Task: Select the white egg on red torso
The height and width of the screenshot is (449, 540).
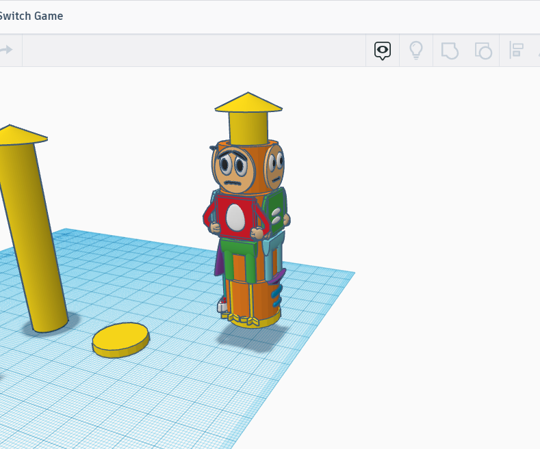Action: point(235,216)
